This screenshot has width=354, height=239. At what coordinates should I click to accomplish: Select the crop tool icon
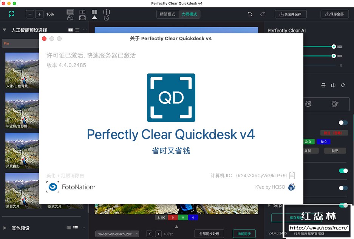point(106,12)
